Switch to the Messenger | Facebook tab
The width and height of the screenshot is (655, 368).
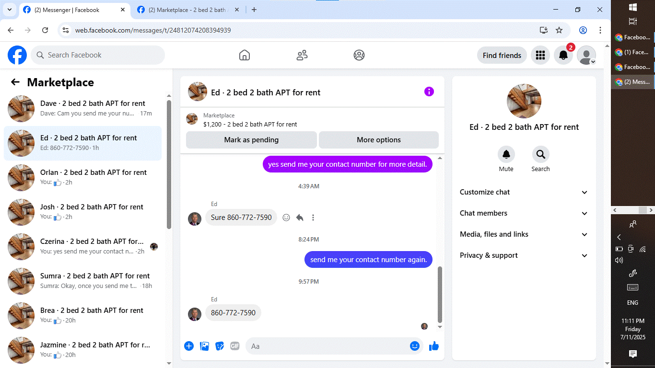pos(75,10)
